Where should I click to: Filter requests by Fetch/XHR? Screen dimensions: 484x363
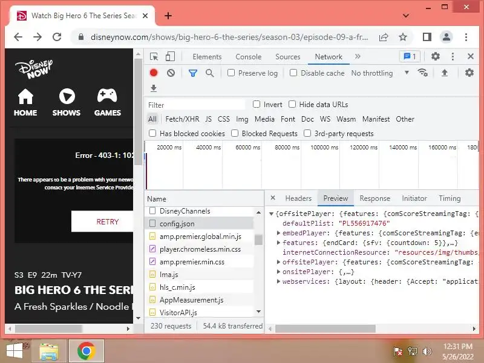pos(182,119)
